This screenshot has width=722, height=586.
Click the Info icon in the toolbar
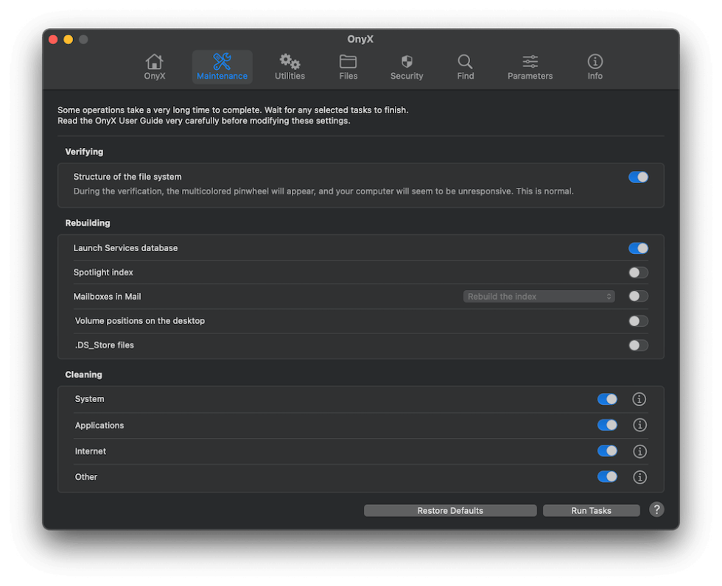595,66
